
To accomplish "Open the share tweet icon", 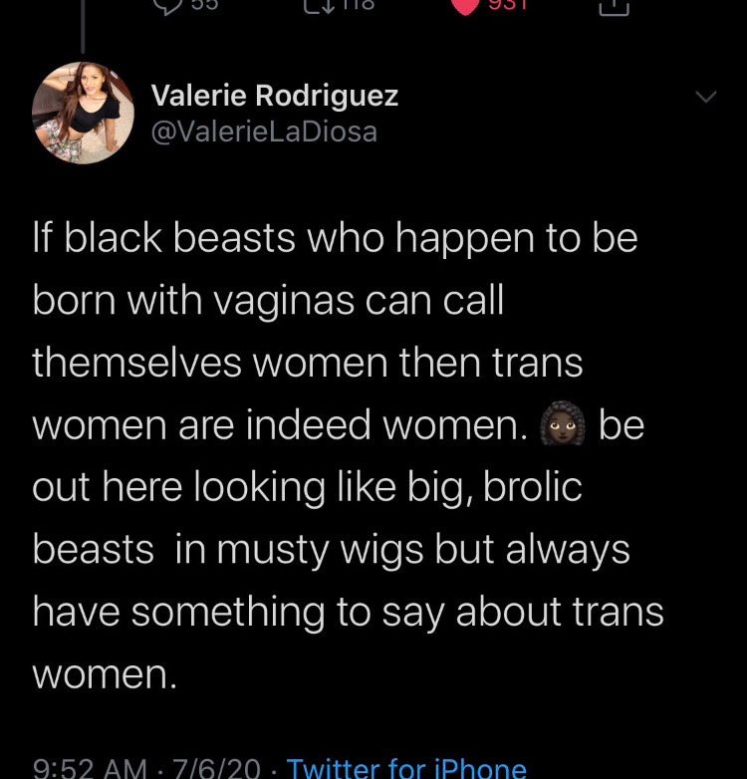I will point(614,6).
